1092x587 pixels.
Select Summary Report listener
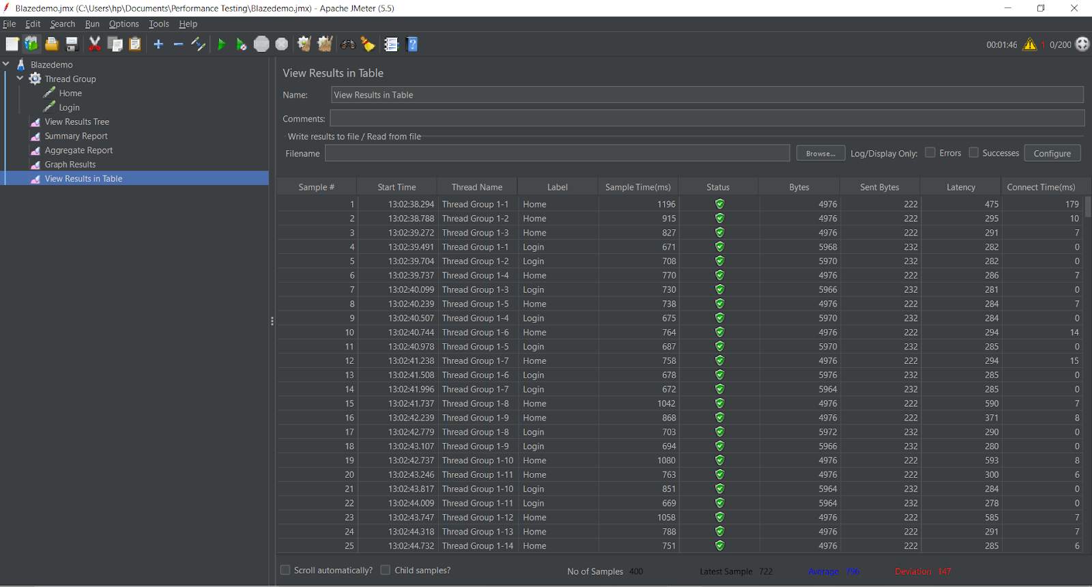click(x=76, y=136)
